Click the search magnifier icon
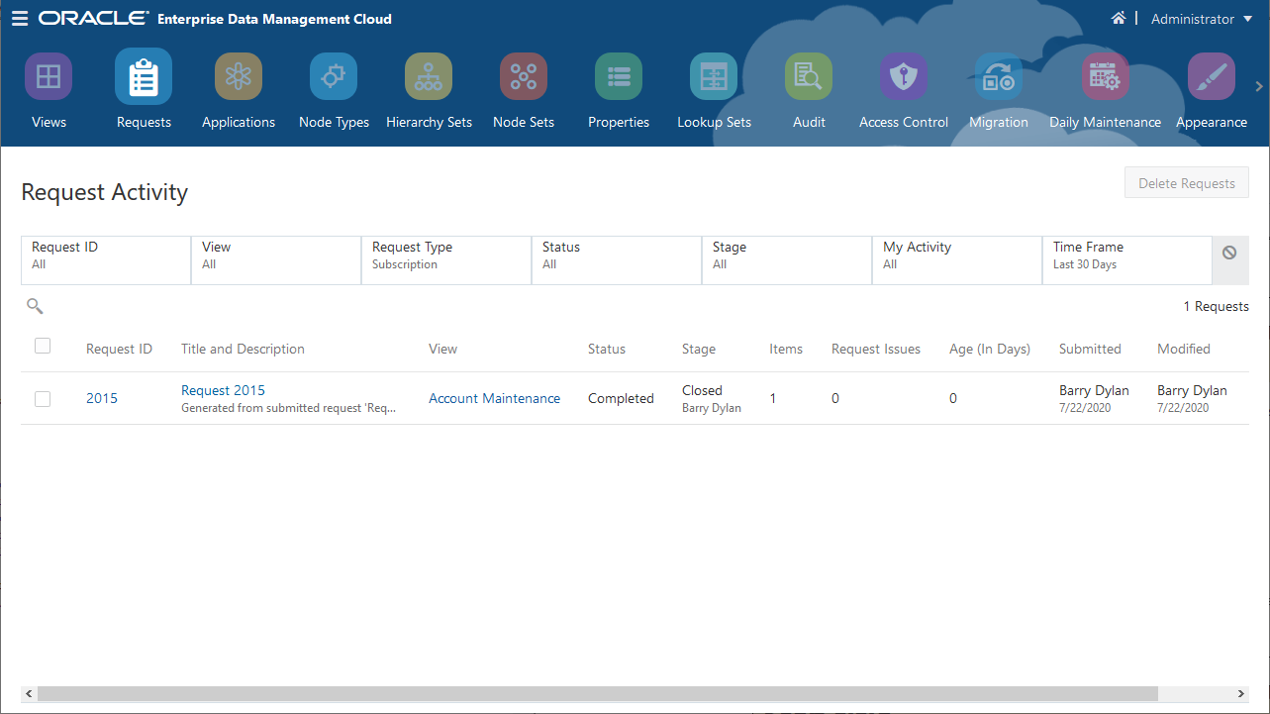Image resolution: width=1270 pixels, height=714 pixels. click(35, 306)
